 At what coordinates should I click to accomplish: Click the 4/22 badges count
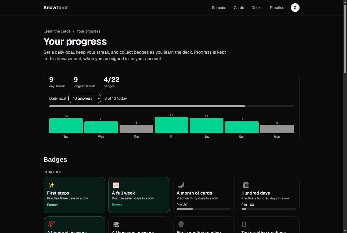point(111,79)
